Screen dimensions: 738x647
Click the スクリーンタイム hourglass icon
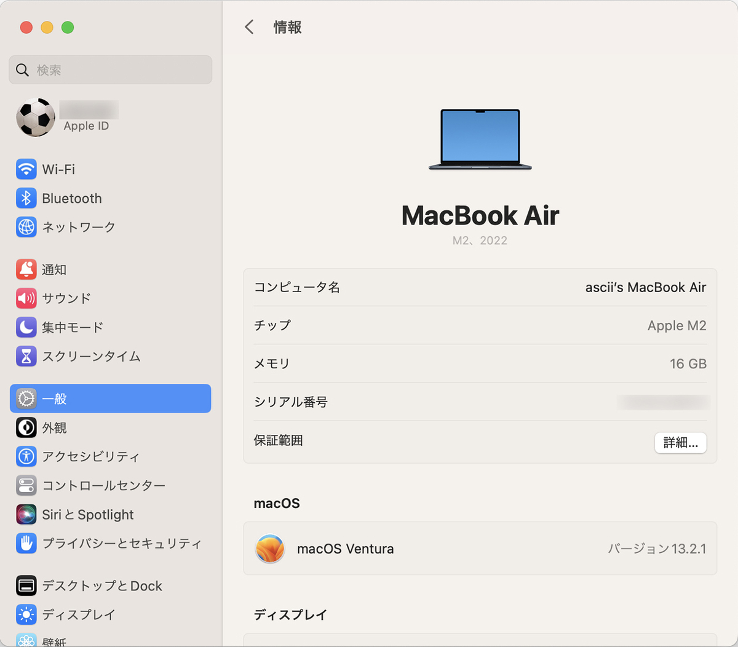26,356
